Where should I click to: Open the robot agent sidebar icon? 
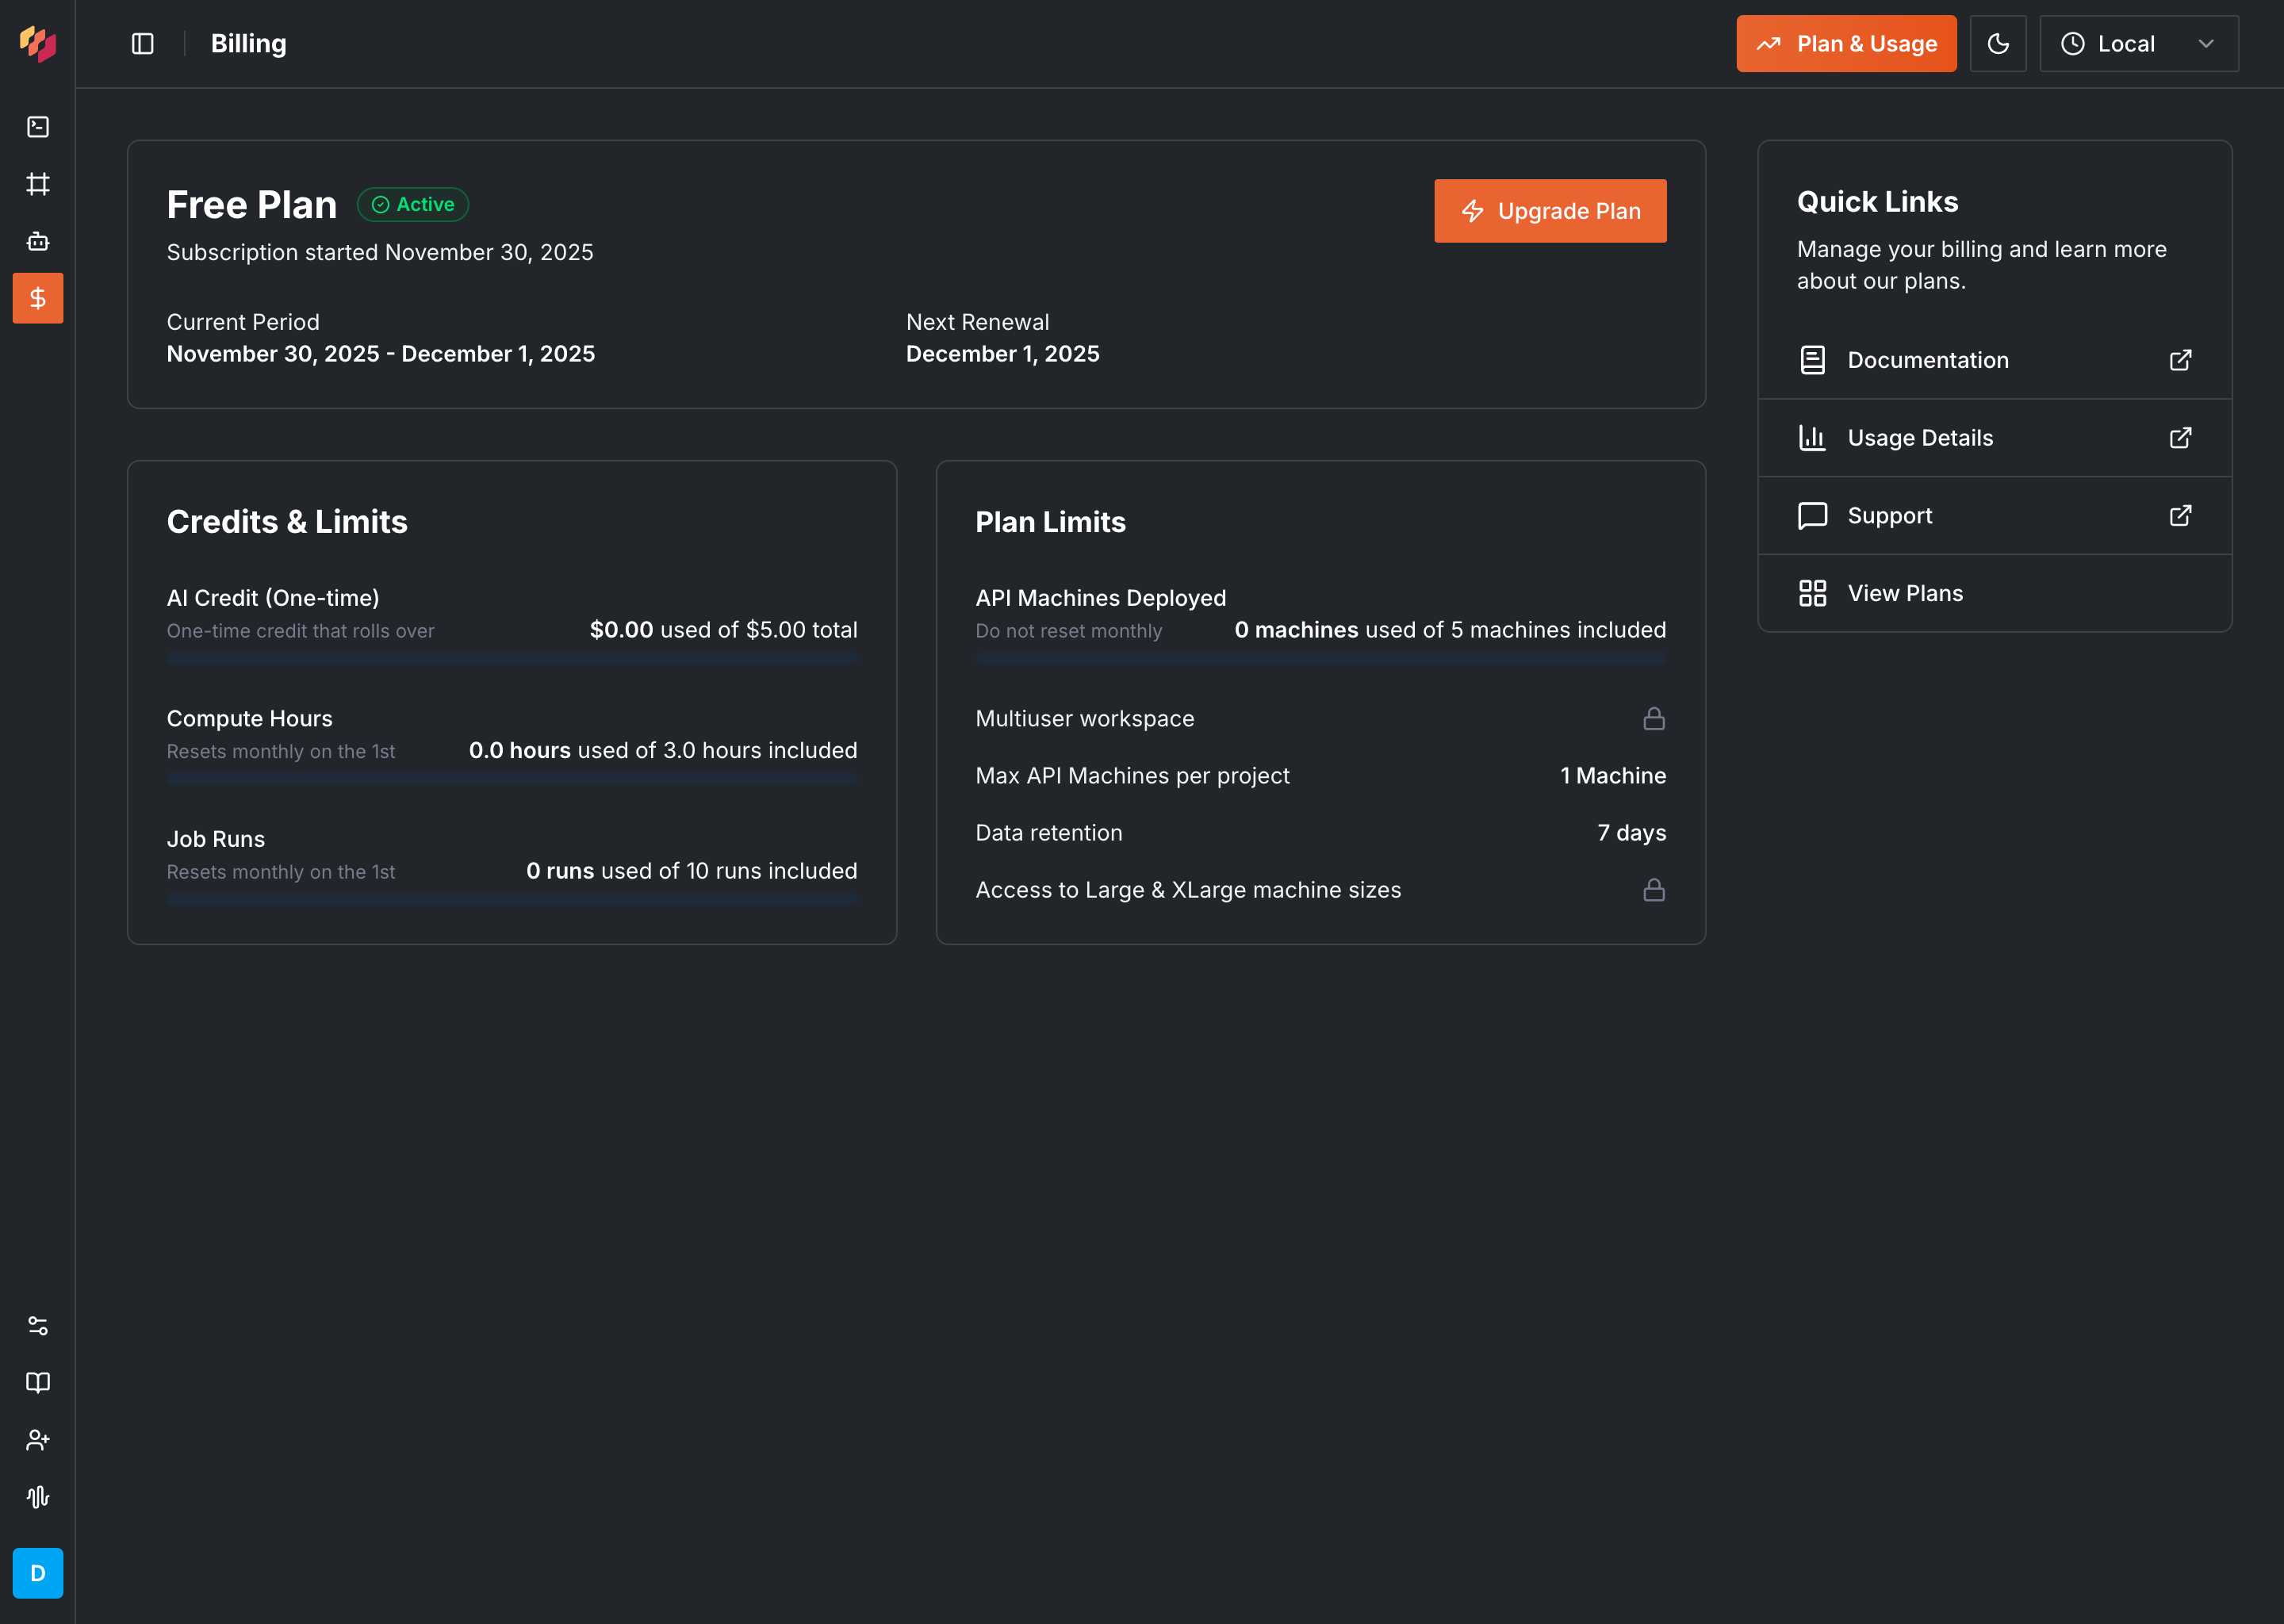tap(38, 241)
